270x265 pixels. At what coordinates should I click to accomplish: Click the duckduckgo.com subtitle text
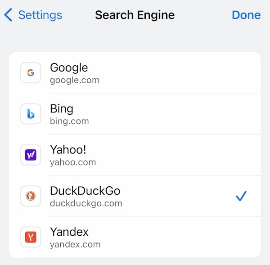86,203
